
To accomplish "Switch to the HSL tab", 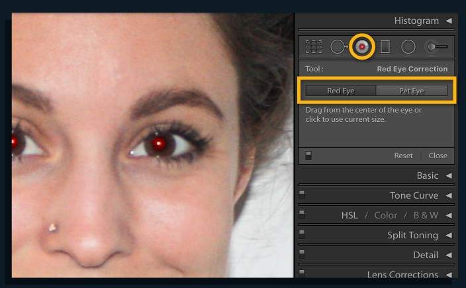I will pos(349,215).
